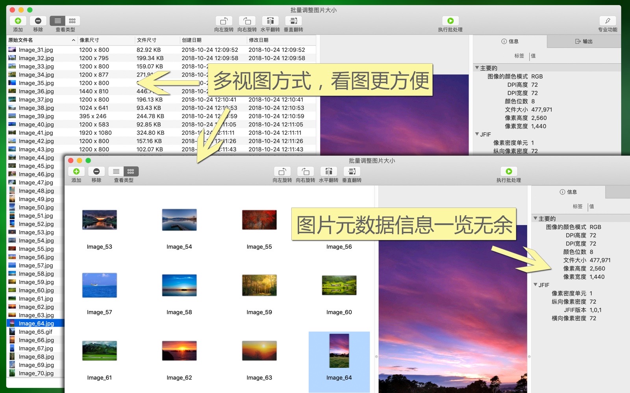Select Image_31.jpg row in file list
The width and height of the screenshot is (630, 393).
click(x=36, y=50)
